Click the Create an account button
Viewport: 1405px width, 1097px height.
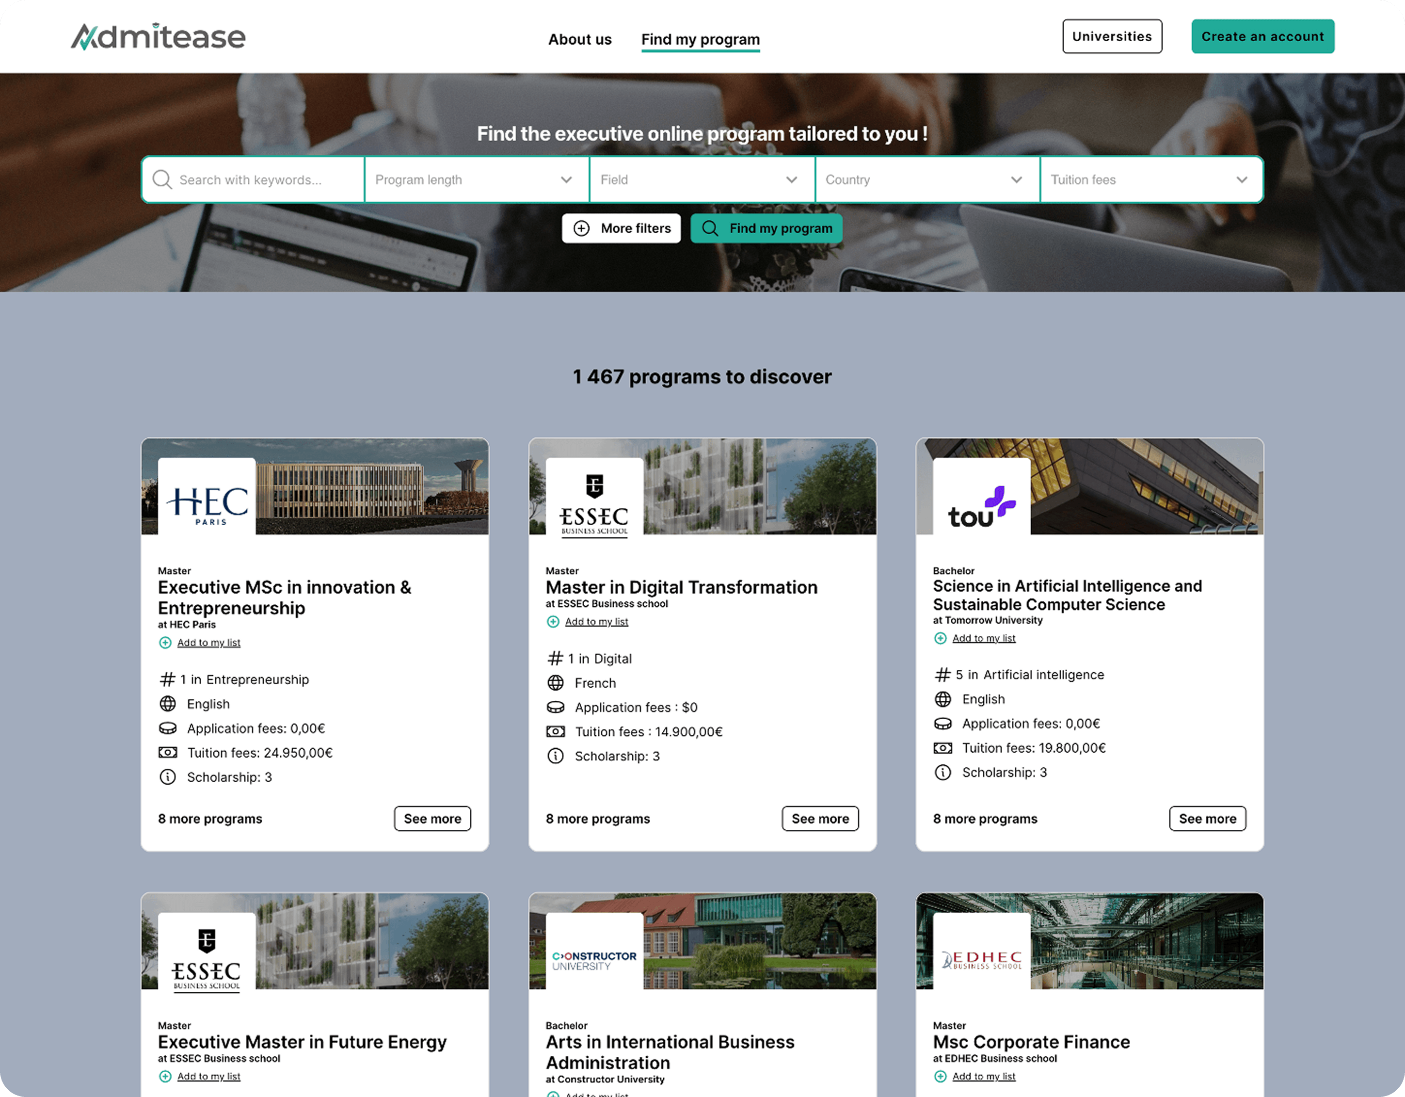click(x=1263, y=37)
